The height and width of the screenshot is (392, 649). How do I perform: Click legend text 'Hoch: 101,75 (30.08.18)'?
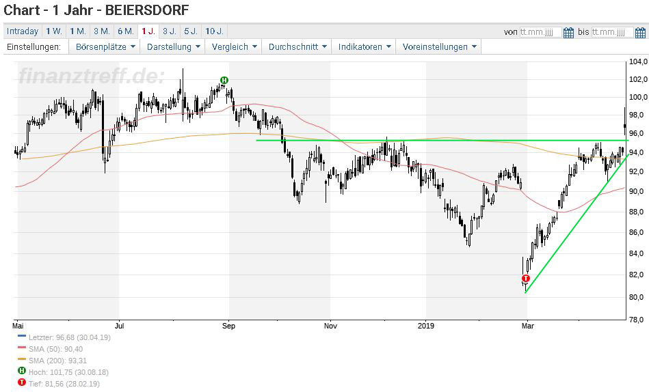tap(68, 373)
